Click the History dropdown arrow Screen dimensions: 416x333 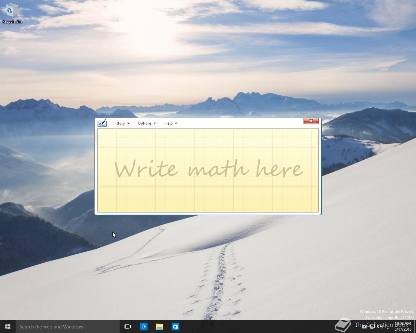128,123
